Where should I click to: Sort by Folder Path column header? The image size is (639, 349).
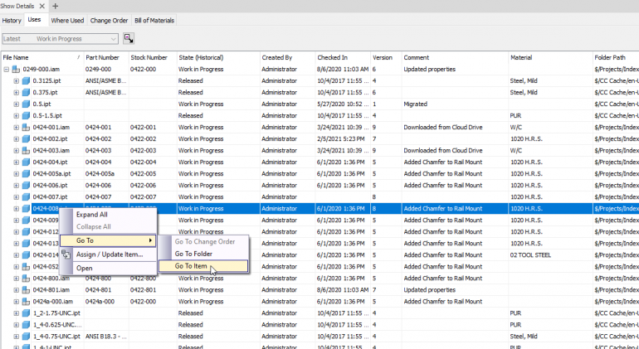pyautogui.click(x=616, y=57)
